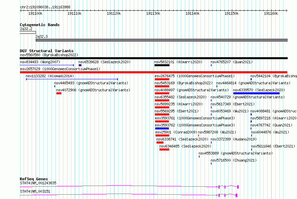Click nsv5716500 (Chuang2021) label

[x=234, y=161]
